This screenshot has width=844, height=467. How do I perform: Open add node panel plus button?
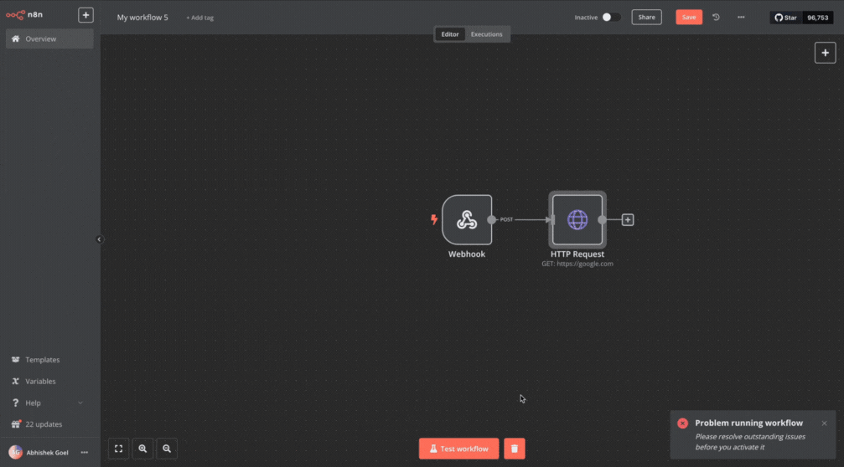click(x=825, y=53)
